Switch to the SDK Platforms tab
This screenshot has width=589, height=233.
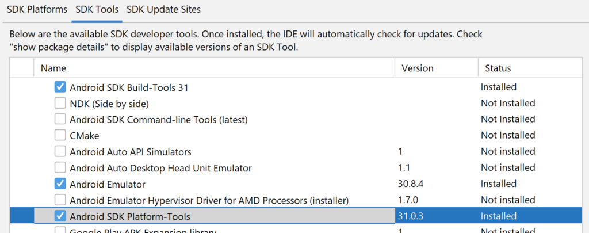[37, 9]
